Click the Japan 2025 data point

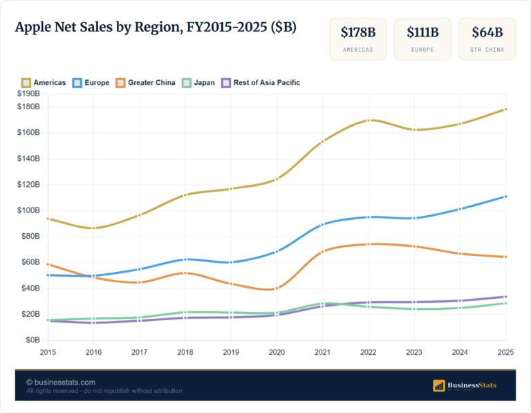pos(505,303)
